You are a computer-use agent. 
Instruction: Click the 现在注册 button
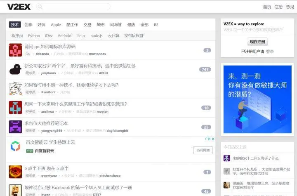(x=257, y=42)
